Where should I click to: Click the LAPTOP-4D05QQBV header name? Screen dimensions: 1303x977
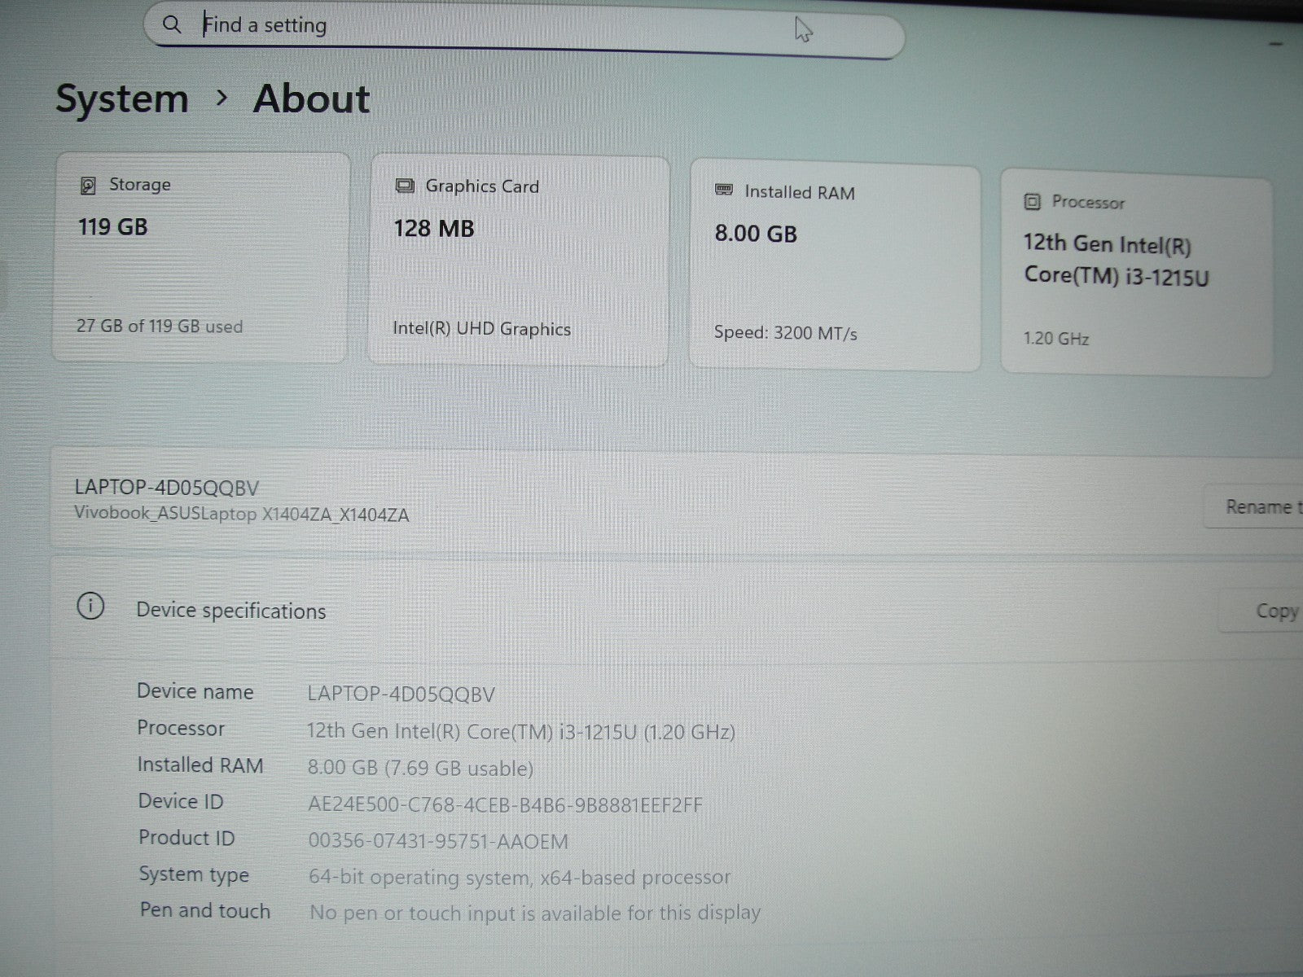click(167, 488)
